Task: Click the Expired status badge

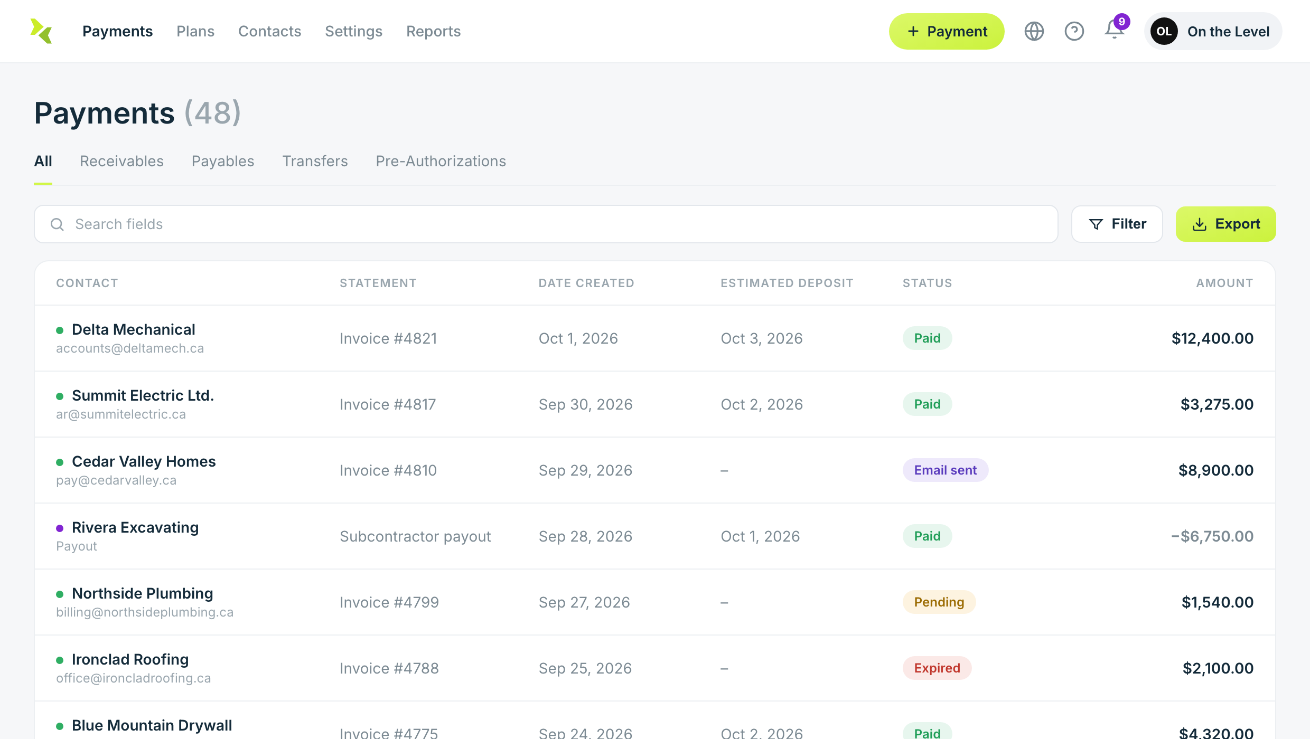Action: click(937, 668)
